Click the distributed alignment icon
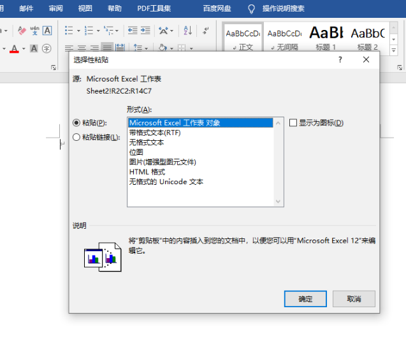The image size is (406, 348). 120,48
